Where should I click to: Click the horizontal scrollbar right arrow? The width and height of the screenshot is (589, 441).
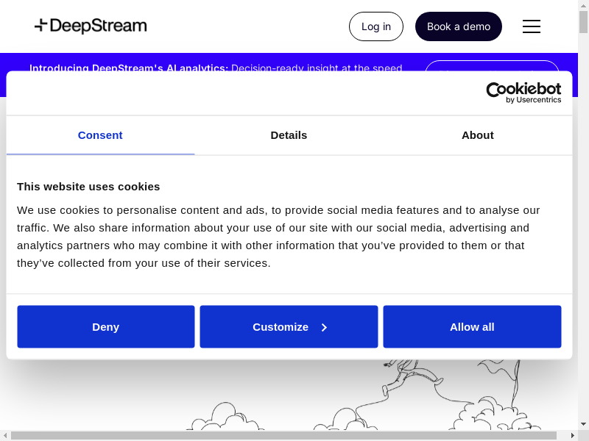(x=574, y=436)
